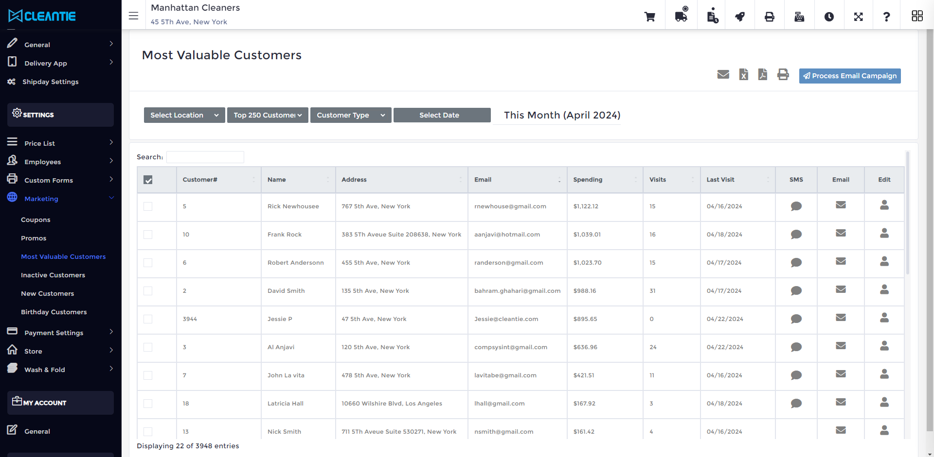Open the Customer Type dropdown
934x457 pixels.
(x=351, y=115)
